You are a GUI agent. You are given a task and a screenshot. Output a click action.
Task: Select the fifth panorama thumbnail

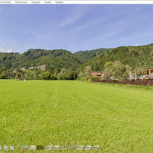coord(56,148)
